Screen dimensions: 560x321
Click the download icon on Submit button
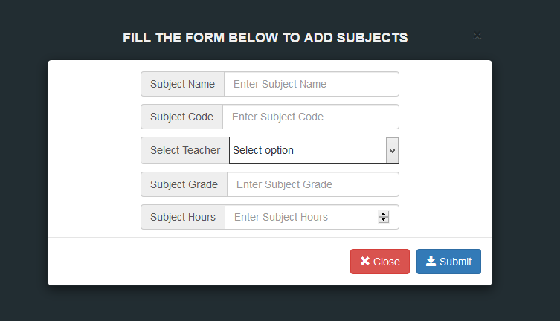(x=431, y=261)
